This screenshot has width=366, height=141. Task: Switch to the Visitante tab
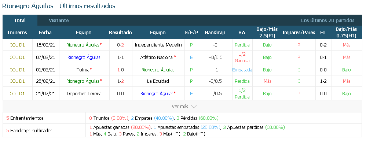pos(59,20)
